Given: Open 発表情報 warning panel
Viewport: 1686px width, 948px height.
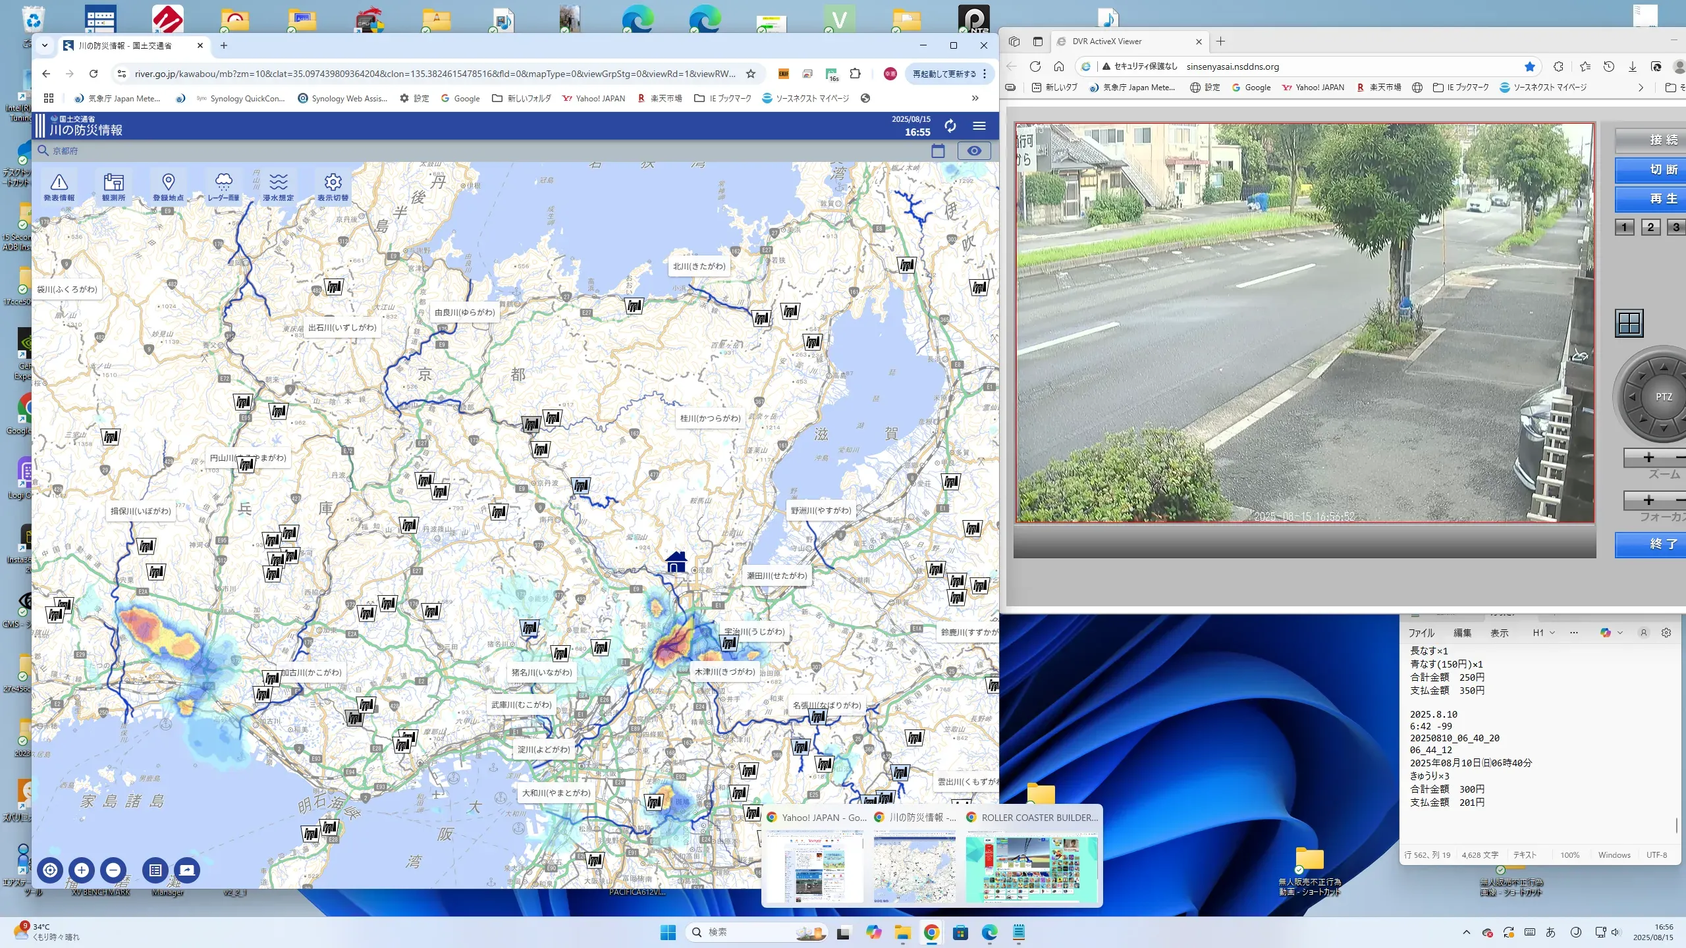Looking at the screenshot, I should tap(59, 186).
